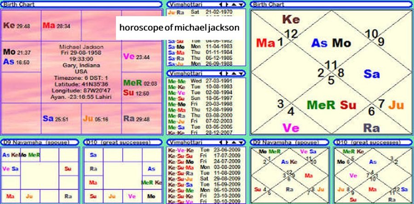
Task: Select the Ju-Ra dasha row dated 21-02-1970
Action: 201,12
